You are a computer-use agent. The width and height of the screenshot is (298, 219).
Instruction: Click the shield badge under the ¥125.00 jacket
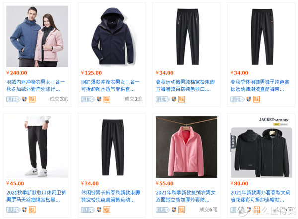tap(99, 99)
